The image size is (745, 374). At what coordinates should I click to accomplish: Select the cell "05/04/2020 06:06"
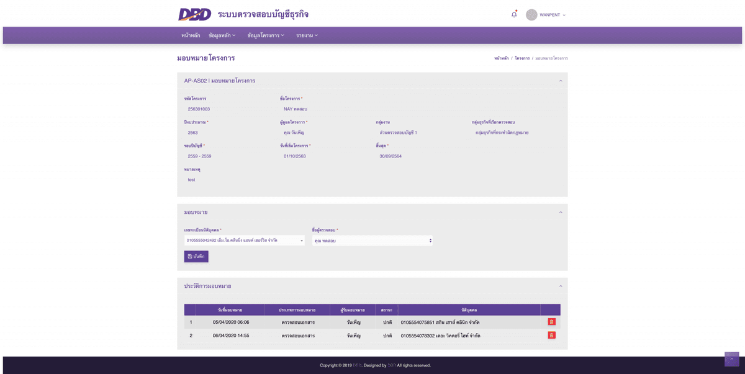[x=230, y=323]
